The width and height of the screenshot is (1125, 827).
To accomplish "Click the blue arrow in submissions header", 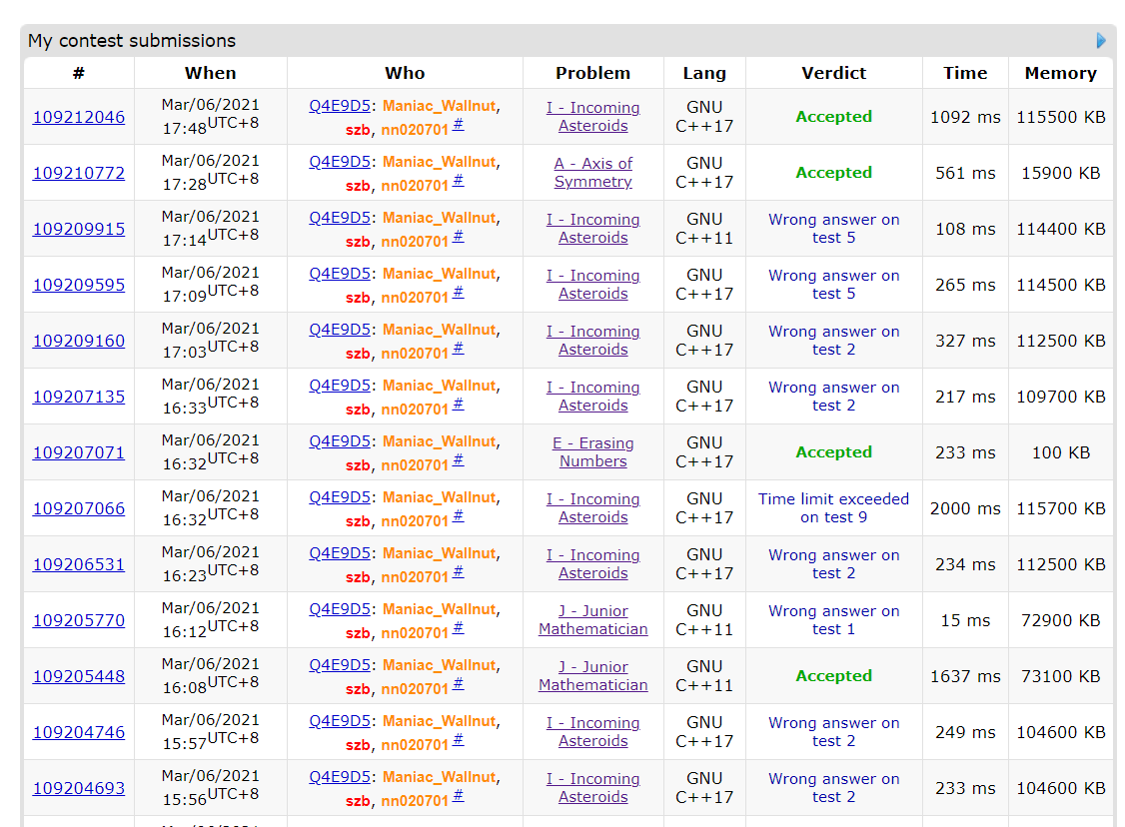I will coord(1101,41).
